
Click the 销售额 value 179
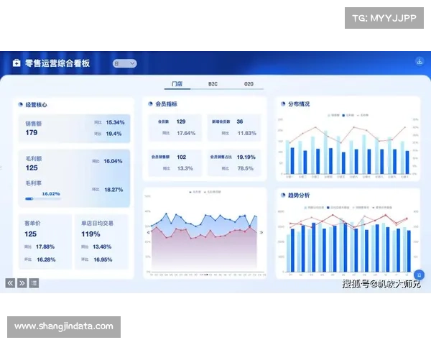pyautogui.click(x=32, y=132)
